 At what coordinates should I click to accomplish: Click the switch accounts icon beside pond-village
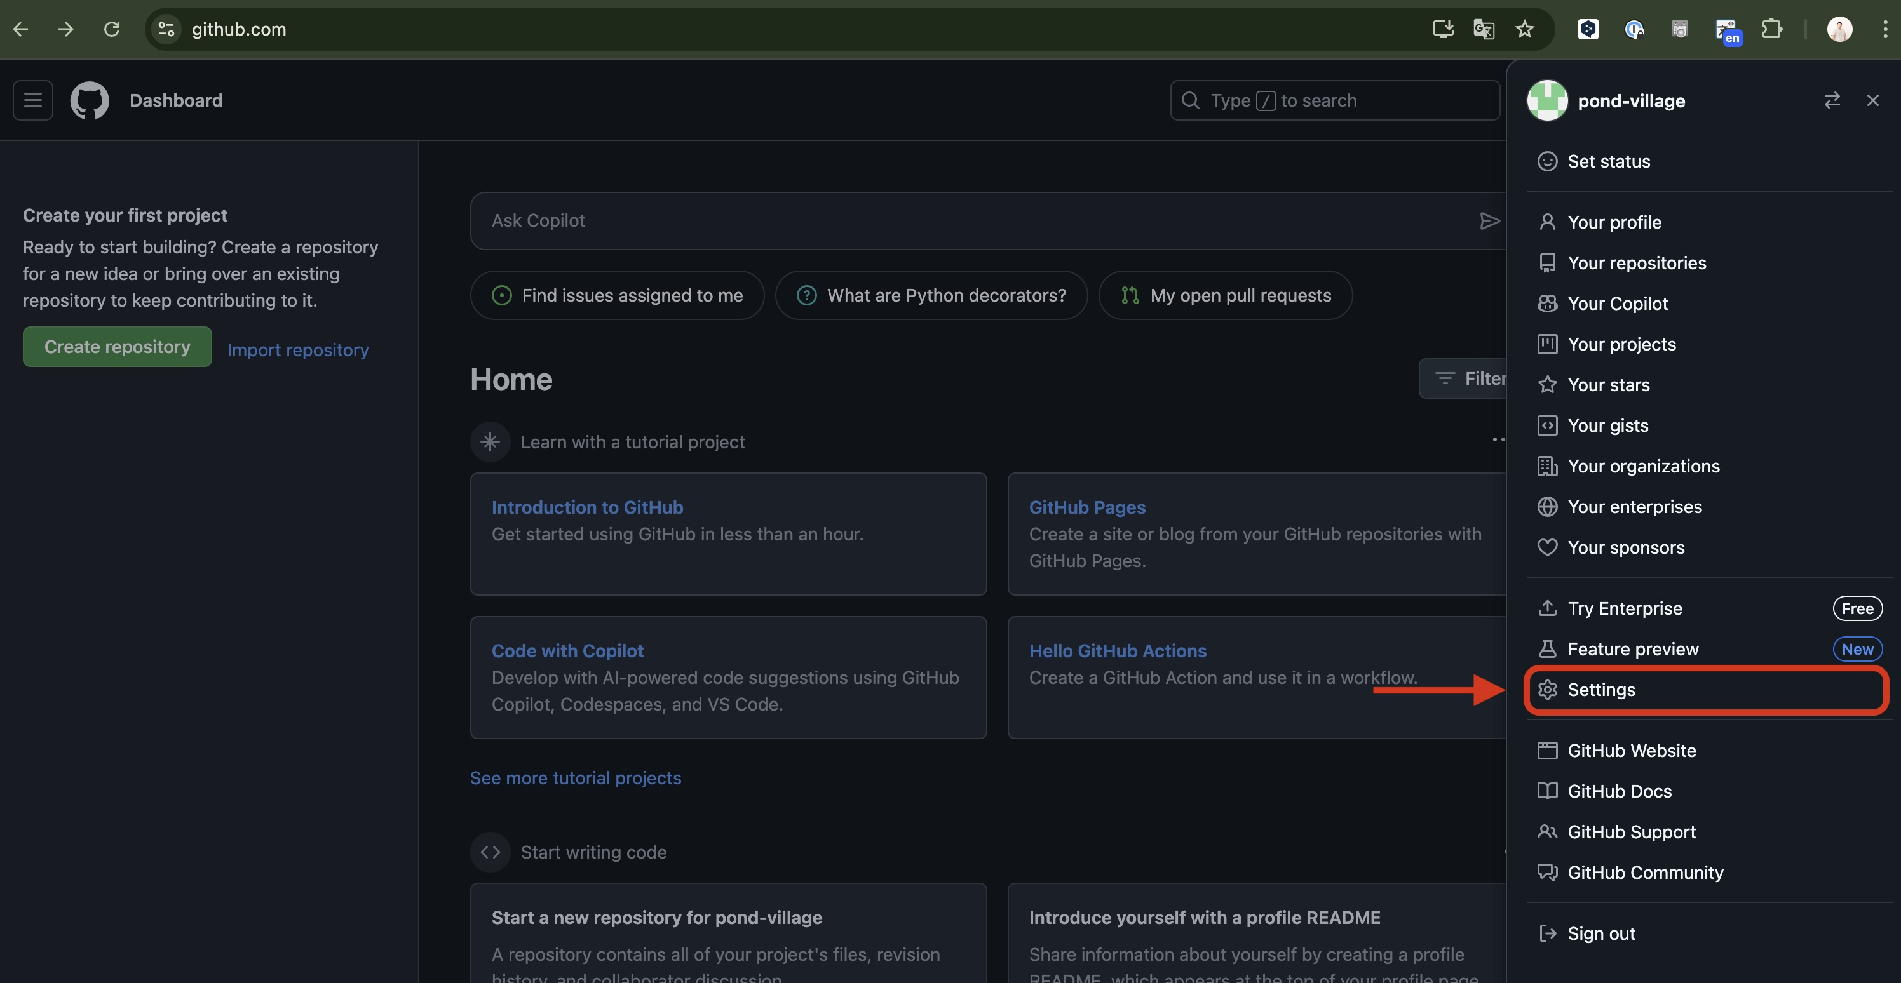tap(1833, 100)
